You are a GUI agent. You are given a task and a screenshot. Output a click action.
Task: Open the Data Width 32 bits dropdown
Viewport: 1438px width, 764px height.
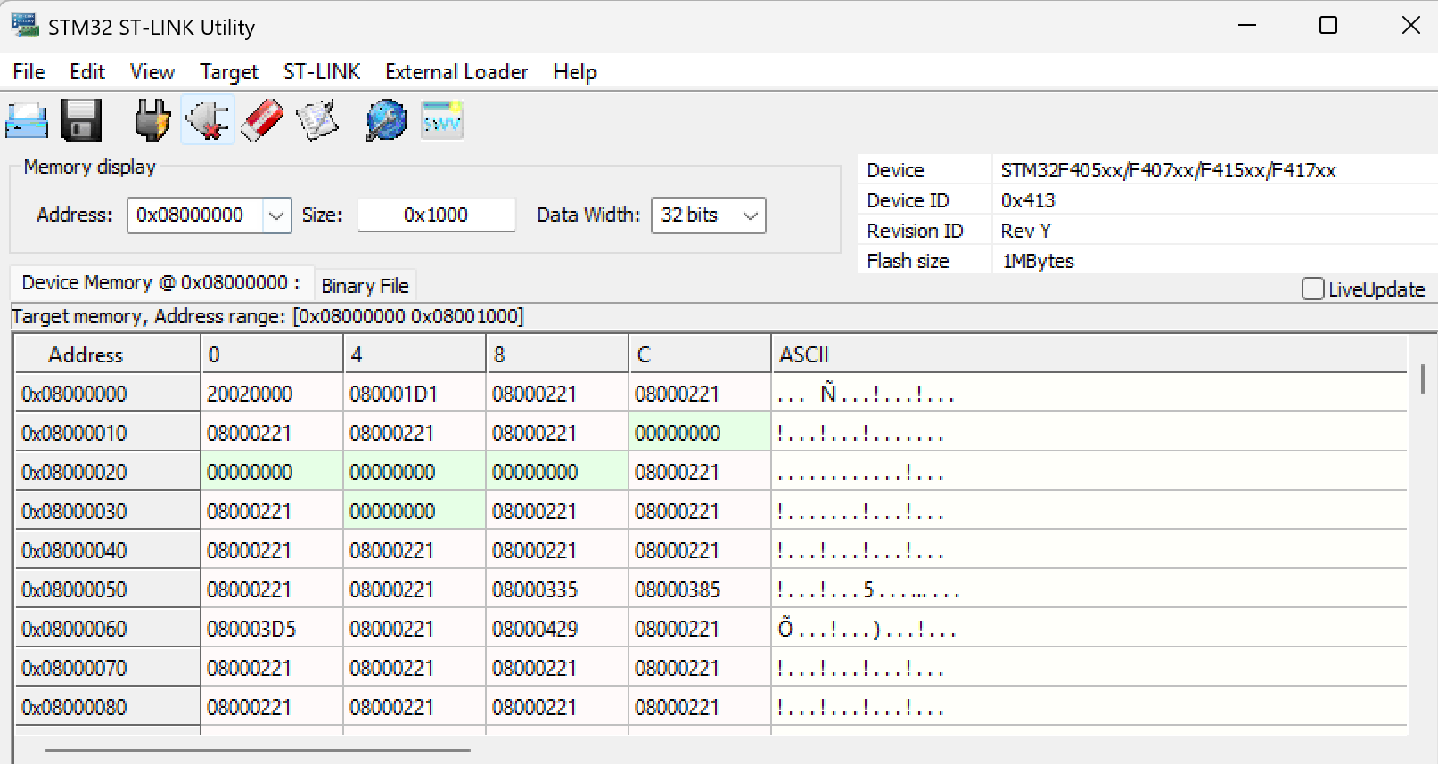click(709, 215)
